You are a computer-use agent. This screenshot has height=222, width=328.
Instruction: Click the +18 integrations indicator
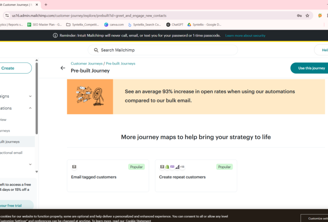tap(182, 167)
